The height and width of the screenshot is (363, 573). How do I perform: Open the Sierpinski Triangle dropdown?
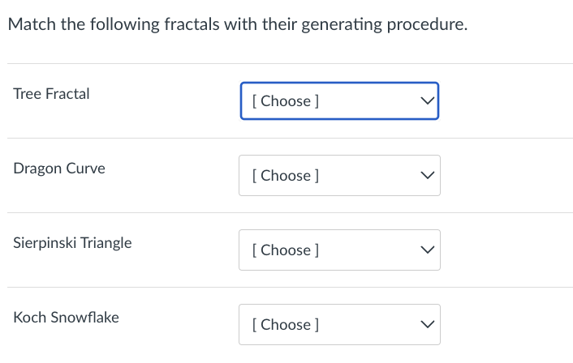(339, 250)
